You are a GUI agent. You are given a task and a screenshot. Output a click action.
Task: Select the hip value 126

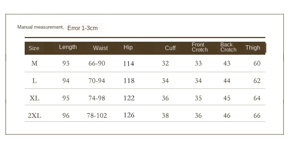point(129,115)
